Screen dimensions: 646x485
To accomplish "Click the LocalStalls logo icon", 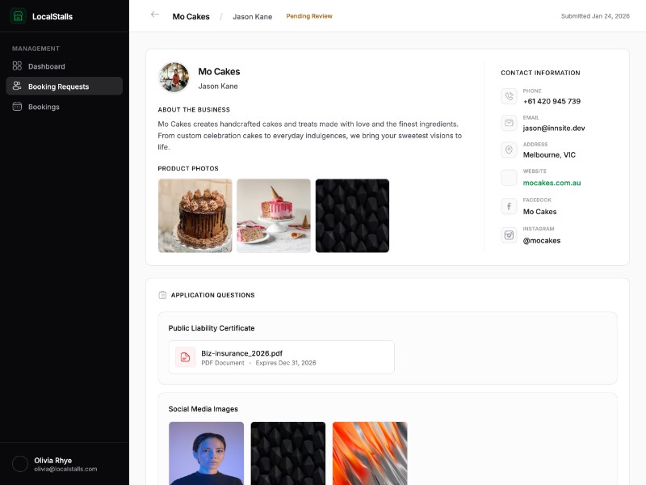I will 18,16.
